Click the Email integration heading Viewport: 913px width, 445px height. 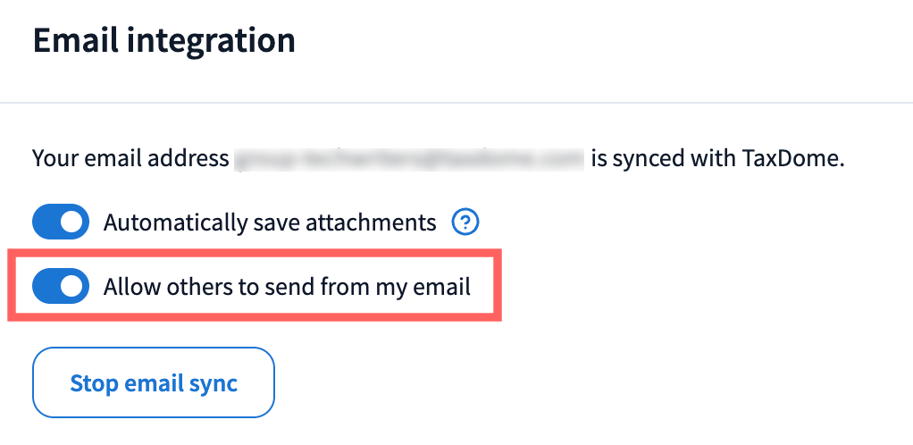coord(163,41)
